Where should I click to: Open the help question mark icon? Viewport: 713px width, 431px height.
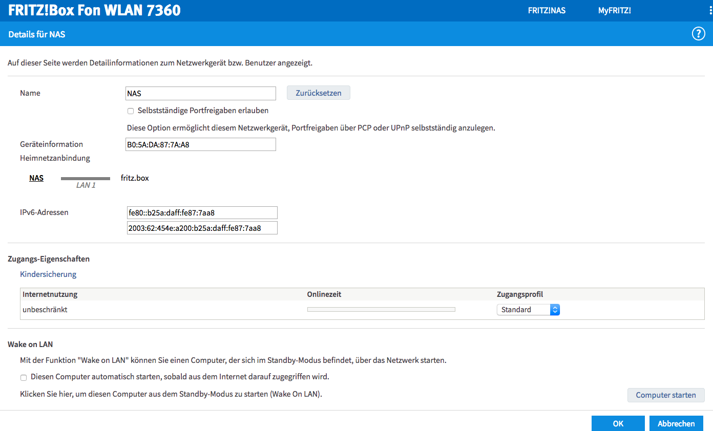pyautogui.click(x=698, y=34)
